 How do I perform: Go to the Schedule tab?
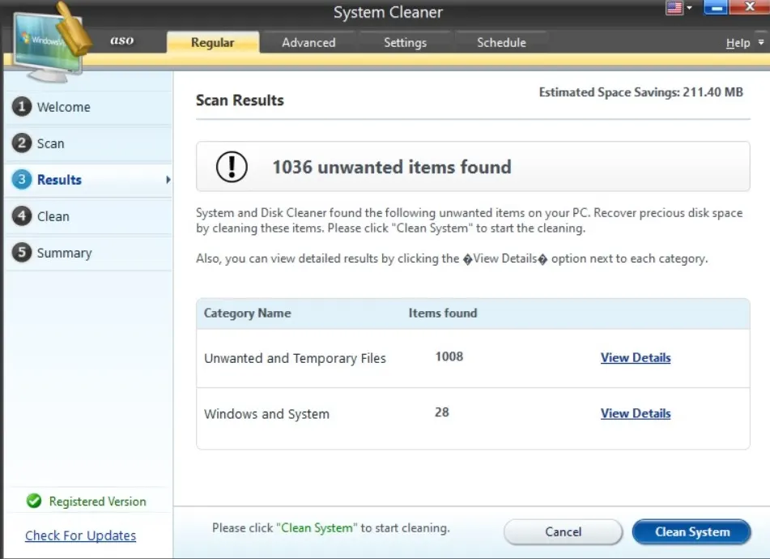coord(501,43)
